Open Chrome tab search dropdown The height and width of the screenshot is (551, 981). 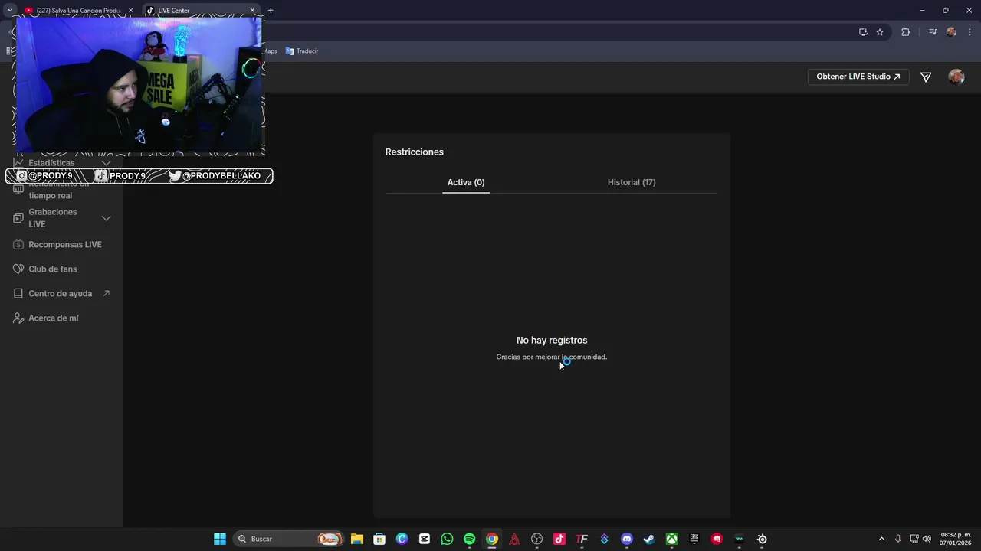point(10,11)
